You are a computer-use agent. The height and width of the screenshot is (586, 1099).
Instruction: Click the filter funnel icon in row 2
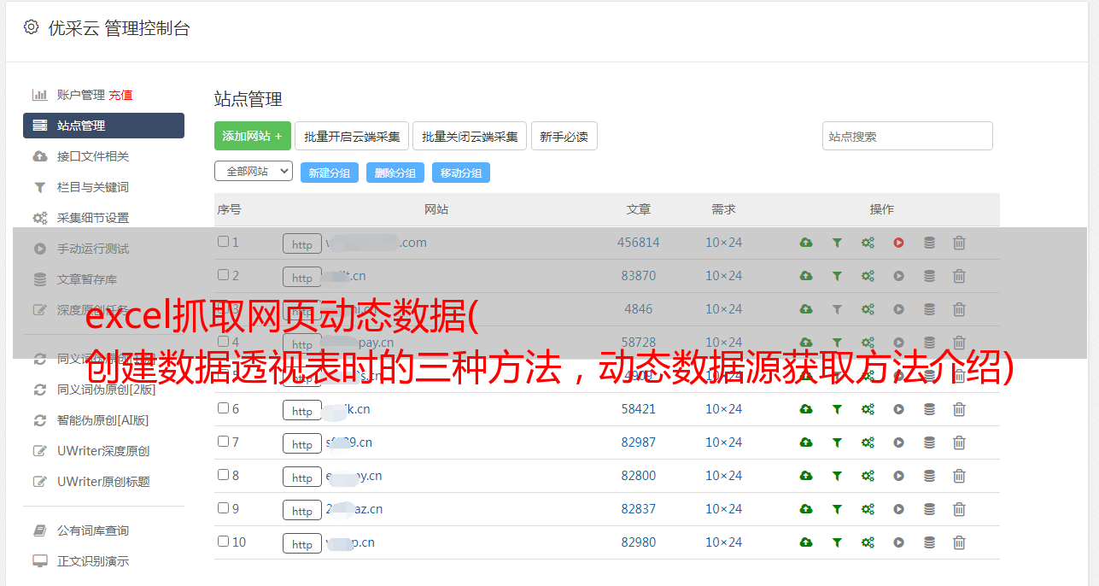(837, 276)
